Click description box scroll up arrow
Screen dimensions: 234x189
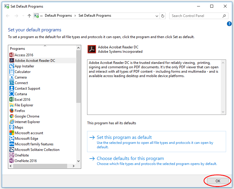pyautogui.click(x=223, y=63)
